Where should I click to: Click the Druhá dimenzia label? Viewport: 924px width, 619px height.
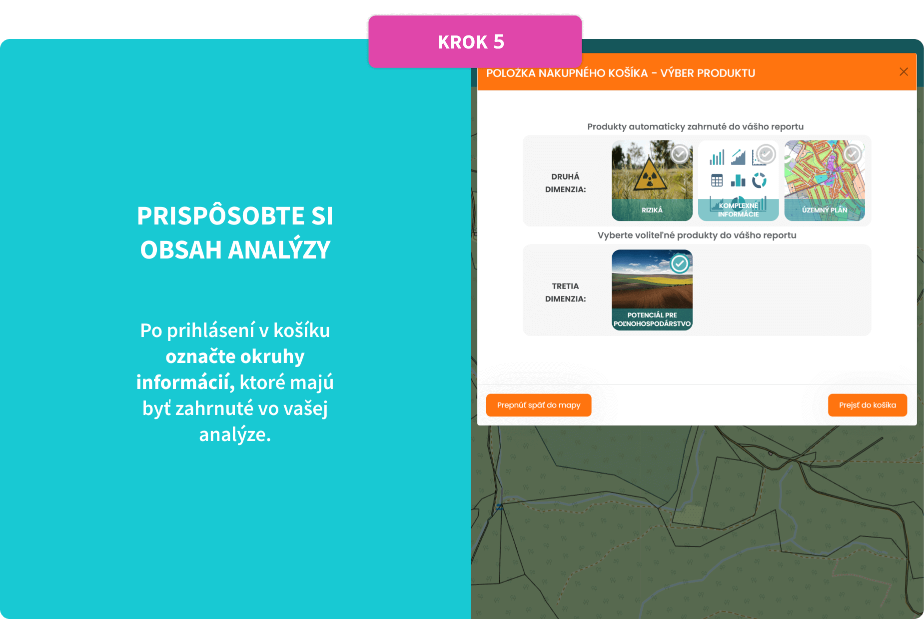(565, 183)
